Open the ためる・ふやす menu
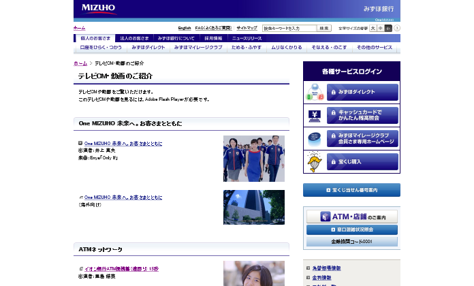Viewport: 474px width, 286px height. 247,48
